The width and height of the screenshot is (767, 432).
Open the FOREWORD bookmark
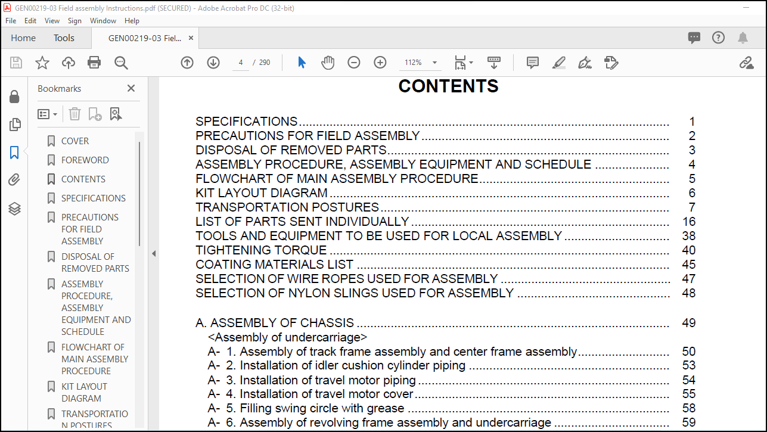pyautogui.click(x=85, y=160)
